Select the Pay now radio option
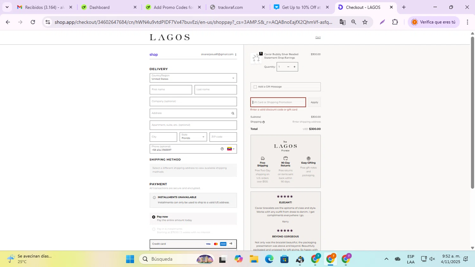This screenshot has width=475, height=267. (154, 217)
